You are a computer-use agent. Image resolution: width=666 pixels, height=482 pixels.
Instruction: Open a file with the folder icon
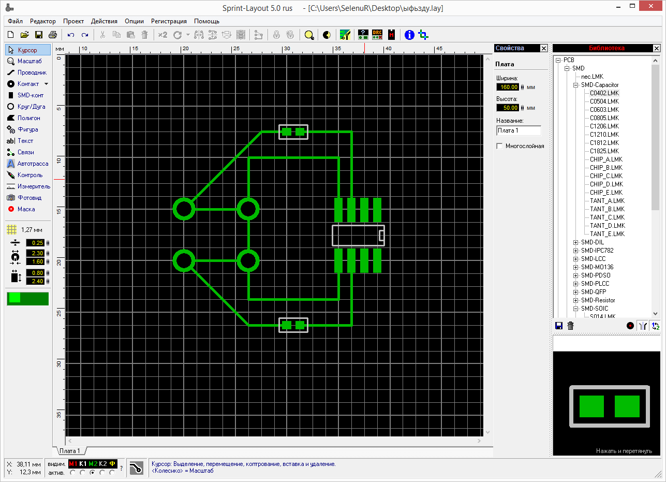click(24, 35)
